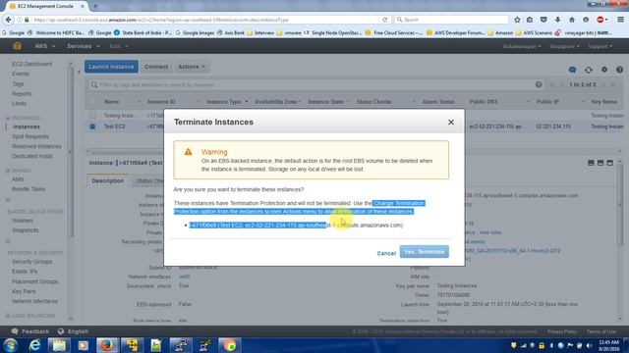
Task: Click the AWS cube logo icon
Action: click(x=17, y=46)
